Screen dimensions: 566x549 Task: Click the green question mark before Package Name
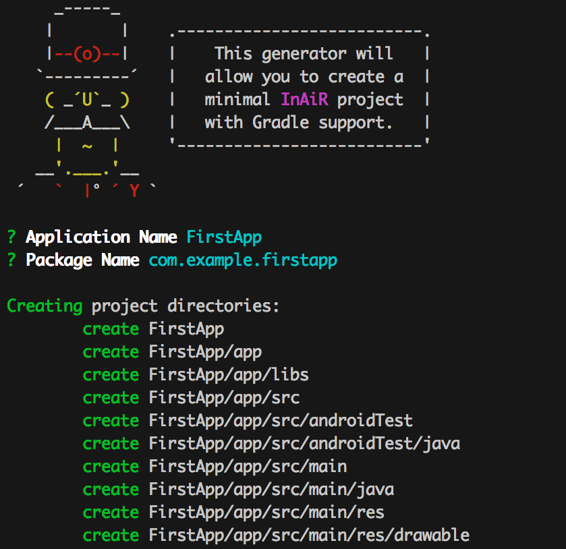click(x=11, y=260)
